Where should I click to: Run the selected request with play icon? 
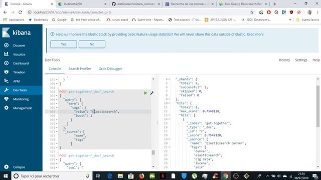(145, 93)
